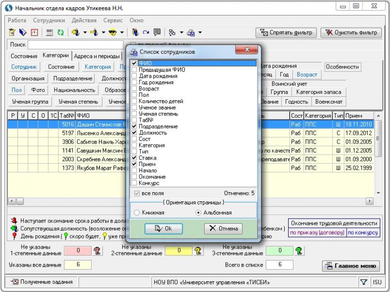
Task: Open dropdown arrow next to printer icon
Action: tap(200, 32)
